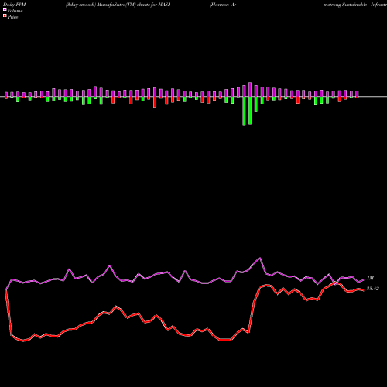Viewport: 387px width, 387px height.
Task: Click the 'Sustainable' text in header
Action: click(354, 5)
